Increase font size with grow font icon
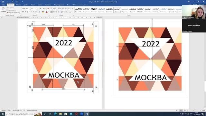 [x=38, y=8]
